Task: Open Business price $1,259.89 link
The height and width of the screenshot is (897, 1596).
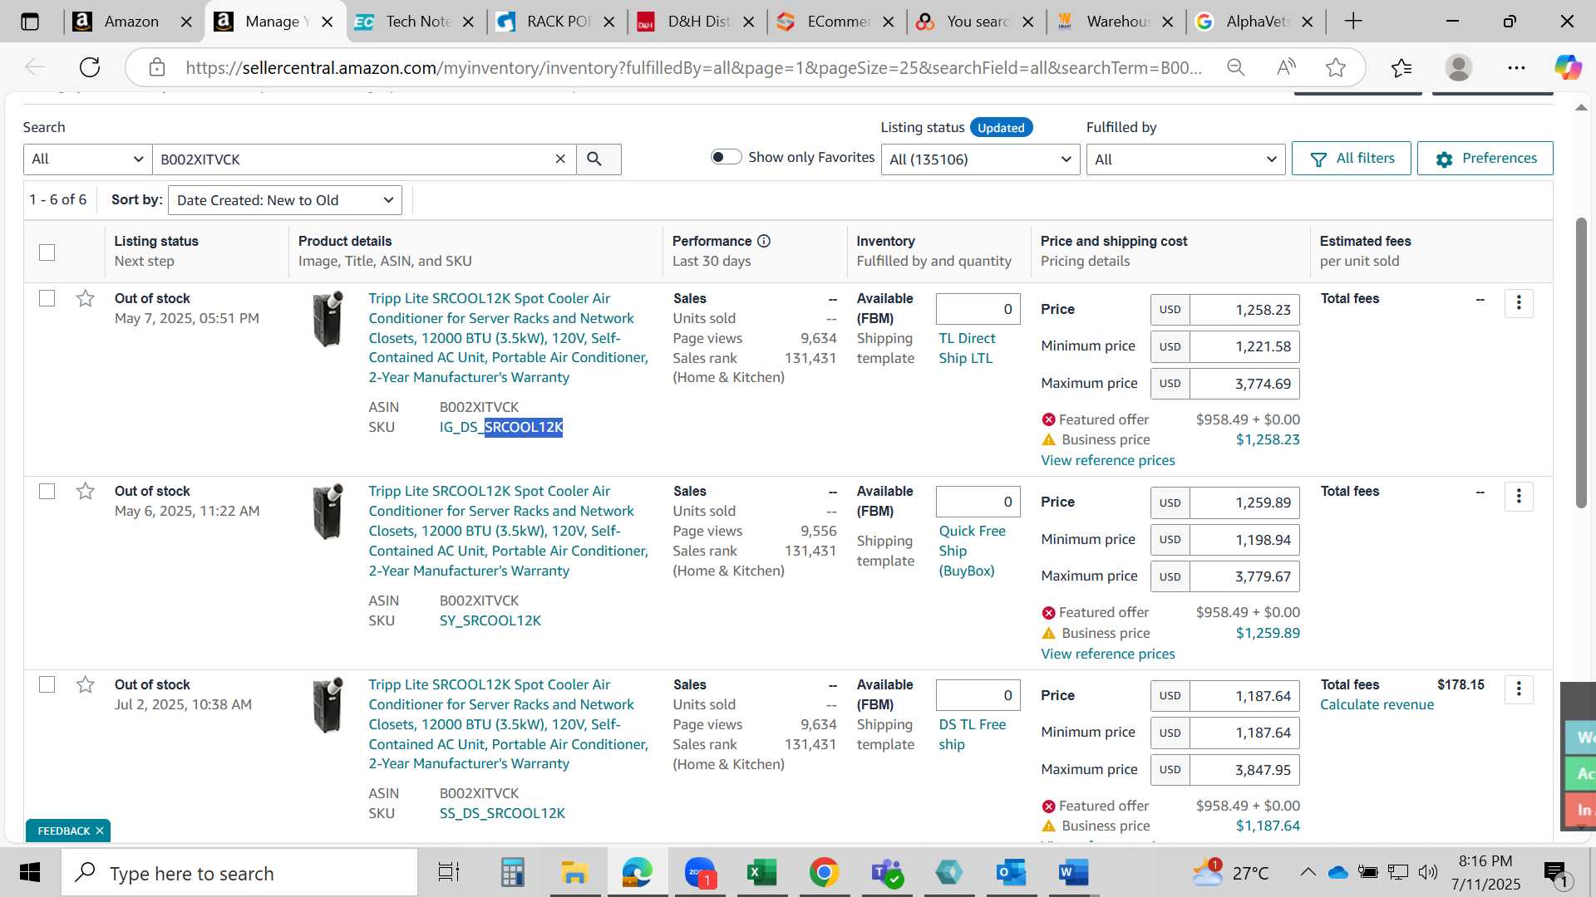Action: point(1268,633)
